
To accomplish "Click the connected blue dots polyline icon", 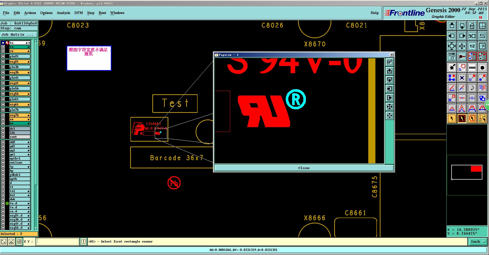I will coord(452,78).
